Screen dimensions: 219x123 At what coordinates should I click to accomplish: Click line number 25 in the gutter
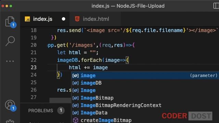[34, 82]
